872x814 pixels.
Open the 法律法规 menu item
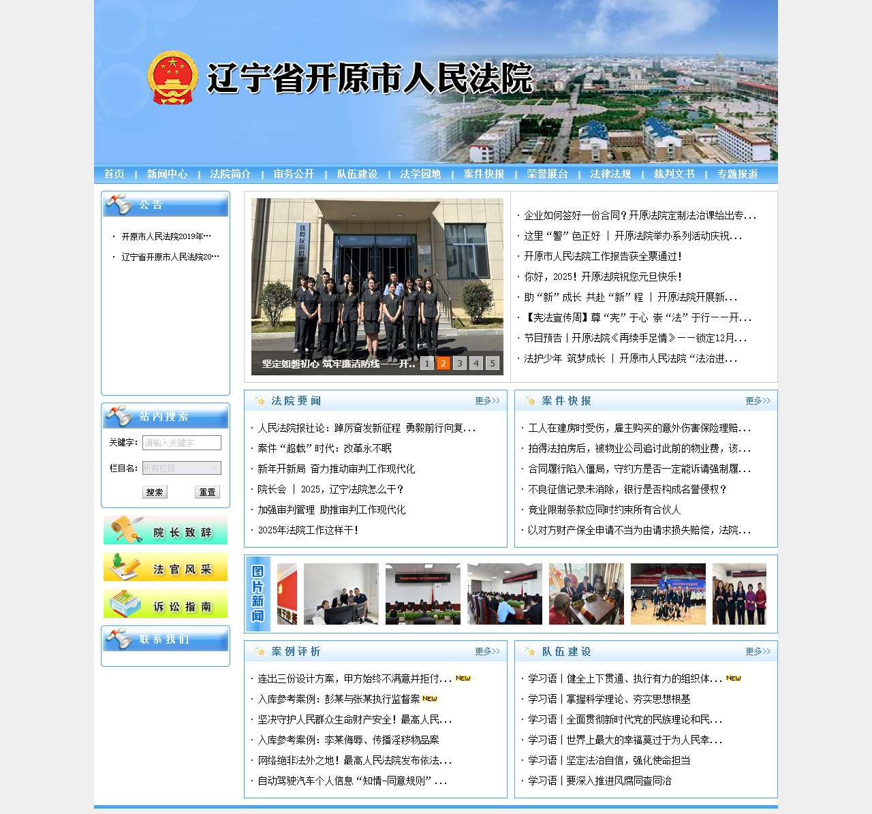coord(610,174)
